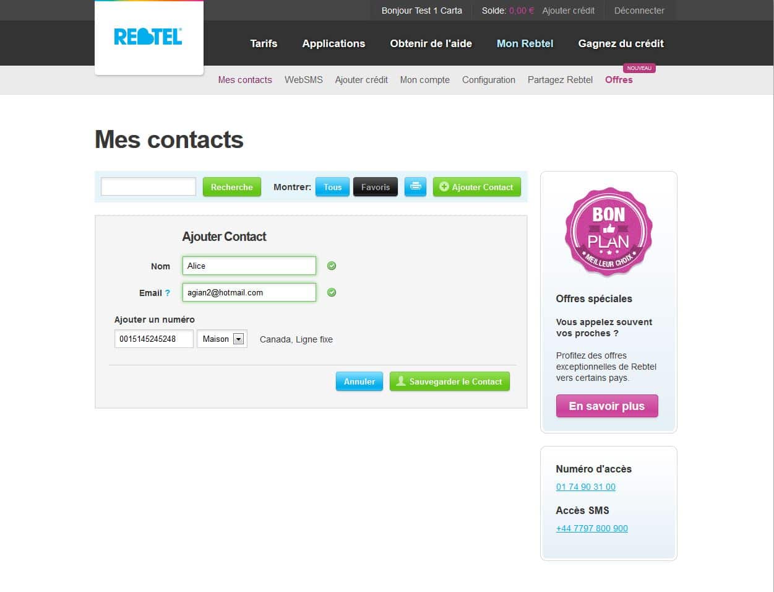Open the Maison number type dropdown

(222, 339)
